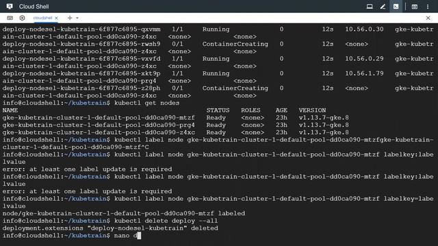Viewport: 438px width, 246px height.
Task: Click the 'node/gke-kubetrain...mtzf labeled' output line
Action: click(124, 214)
